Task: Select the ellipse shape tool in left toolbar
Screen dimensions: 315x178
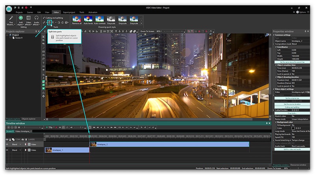Action: click(43, 55)
